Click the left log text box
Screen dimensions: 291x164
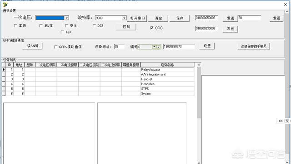tap(49, 133)
